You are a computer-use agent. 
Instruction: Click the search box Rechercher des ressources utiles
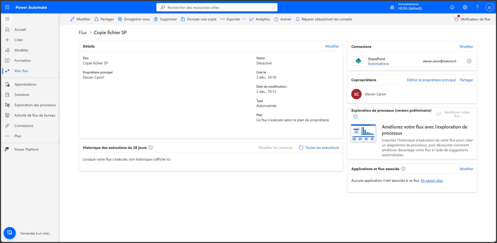point(217,7)
